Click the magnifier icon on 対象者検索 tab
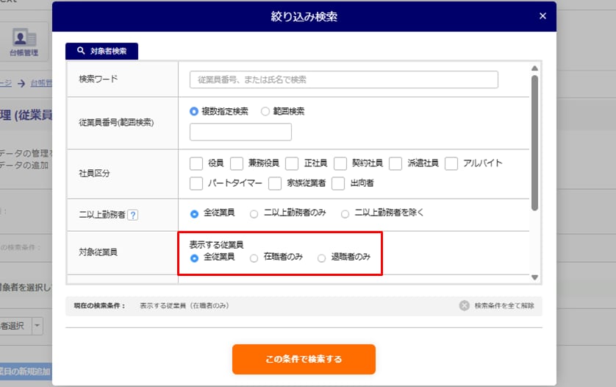 81,52
